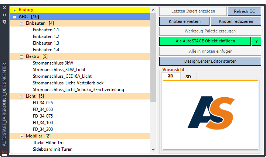266x157 pixels.
Task: Collapse the Einbauten [4] group
Action: (x=21, y=24)
